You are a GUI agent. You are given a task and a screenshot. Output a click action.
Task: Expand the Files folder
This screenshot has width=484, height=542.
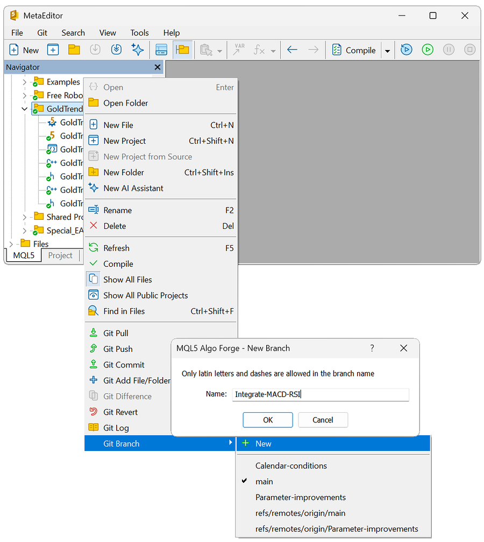coord(11,244)
